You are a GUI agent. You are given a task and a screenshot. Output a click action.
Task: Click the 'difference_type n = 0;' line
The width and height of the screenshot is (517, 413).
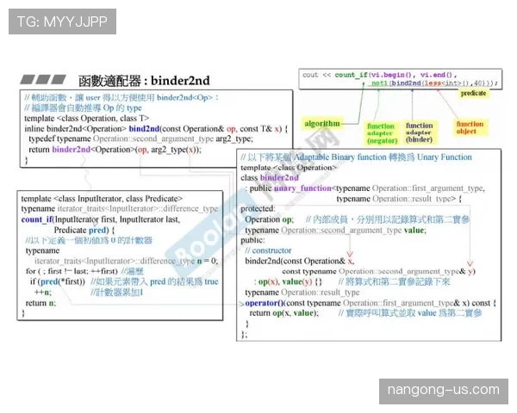point(127,262)
